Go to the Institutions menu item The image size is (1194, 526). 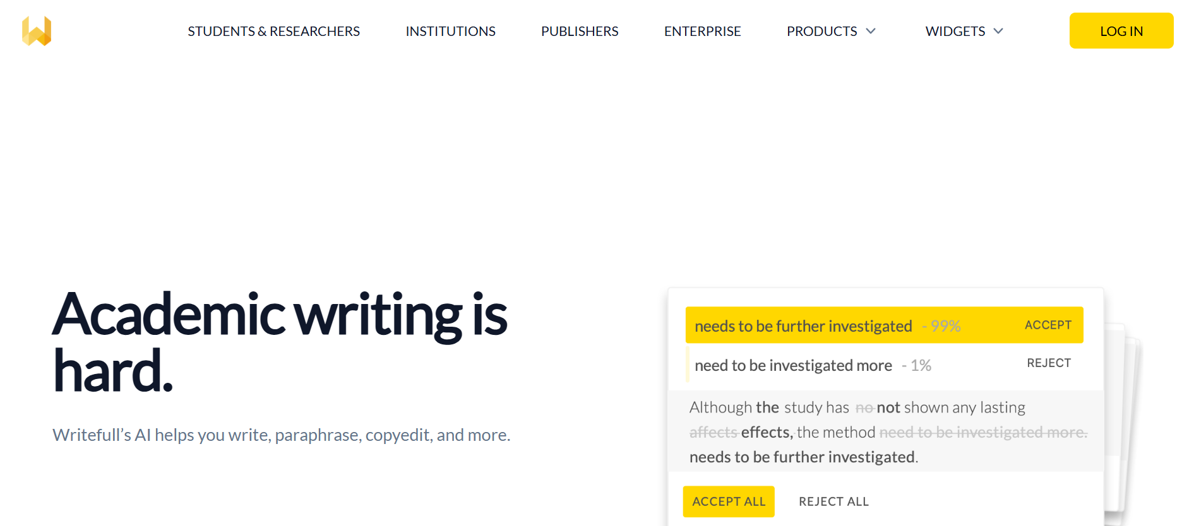click(x=450, y=32)
